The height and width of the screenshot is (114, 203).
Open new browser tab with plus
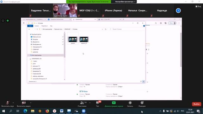tap(123, 19)
